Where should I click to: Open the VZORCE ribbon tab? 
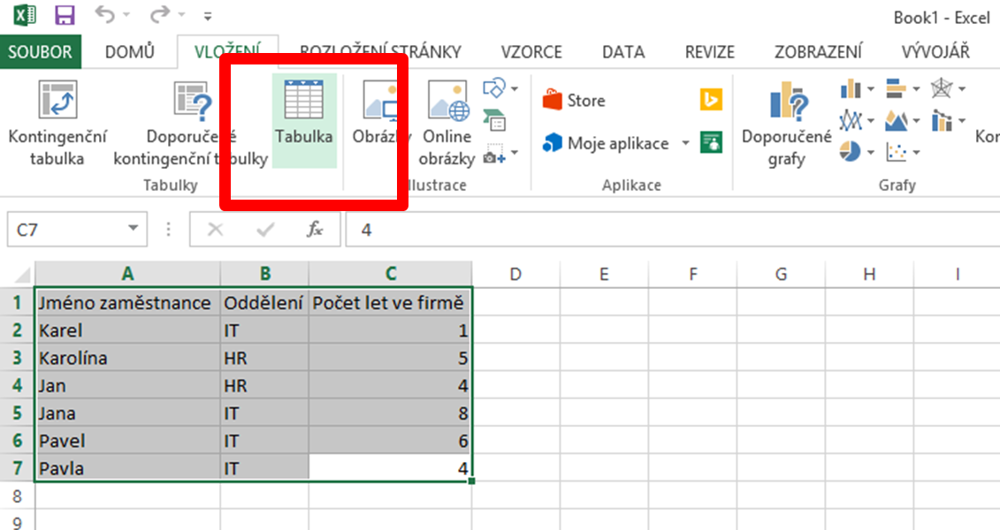pyautogui.click(x=531, y=52)
